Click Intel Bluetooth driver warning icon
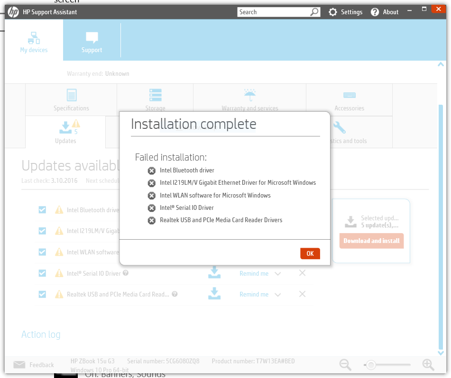Viewport: 451px width, 378px height. pyautogui.click(x=59, y=210)
